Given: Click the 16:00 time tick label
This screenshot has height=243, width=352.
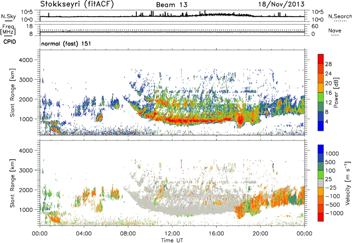Looking at the screenshot, I should pos(216,234).
